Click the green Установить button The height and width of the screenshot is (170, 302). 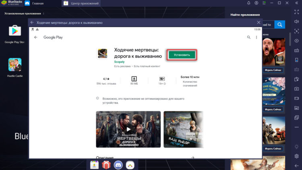(x=182, y=55)
